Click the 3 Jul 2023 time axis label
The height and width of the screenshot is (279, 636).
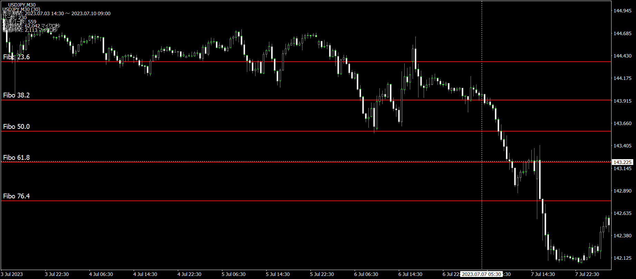(x=12, y=274)
